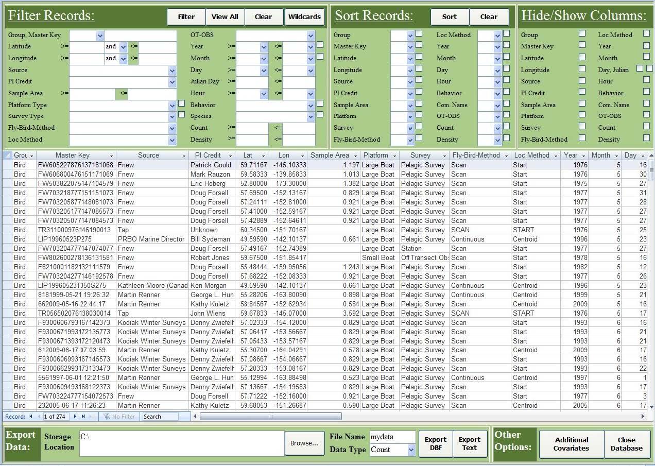Open the Fly-Bird-Method column header arrow
Screen dimensions: 655x466
(507, 156)
